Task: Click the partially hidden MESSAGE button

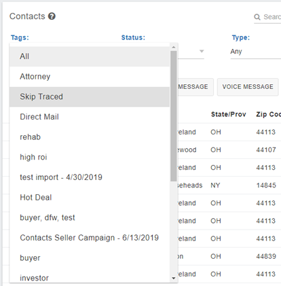Action: click(195, 87)
